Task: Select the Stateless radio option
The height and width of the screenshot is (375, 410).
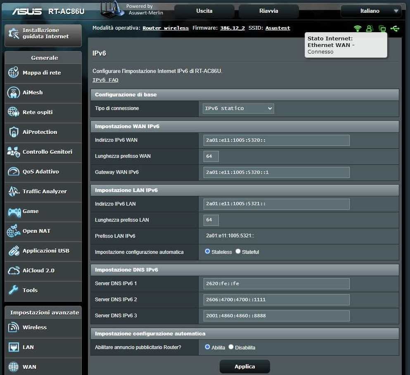Action: (x=207, y=251)
